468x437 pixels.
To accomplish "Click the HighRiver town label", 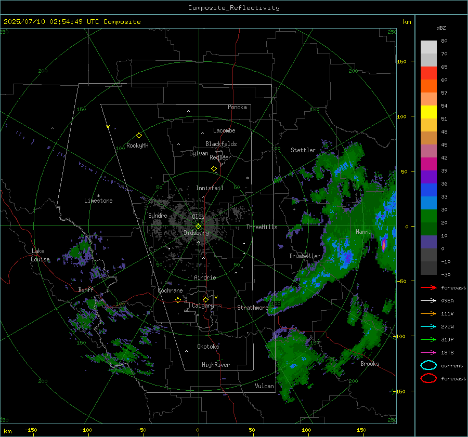I will pyautogui.click(x=216, y=365).
